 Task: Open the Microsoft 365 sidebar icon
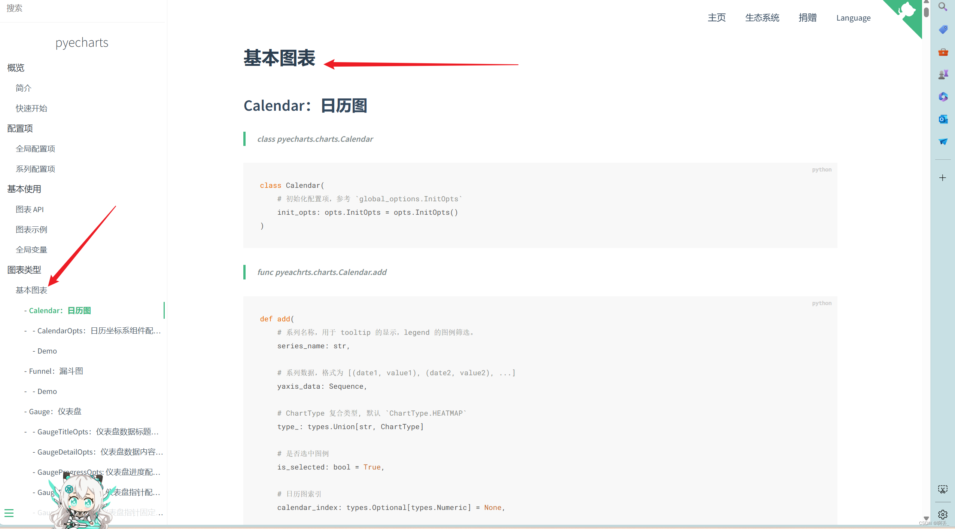[x=943, y=97]
